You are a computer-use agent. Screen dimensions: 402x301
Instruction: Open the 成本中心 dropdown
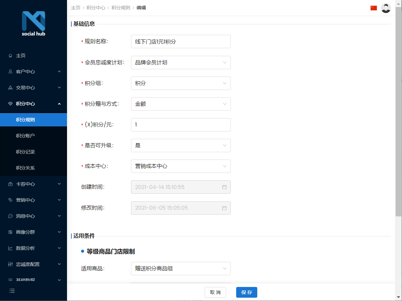point(181,166)
